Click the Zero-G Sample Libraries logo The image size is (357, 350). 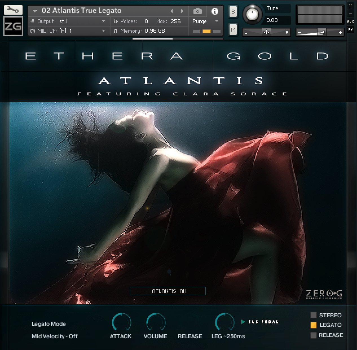point(324,294)
